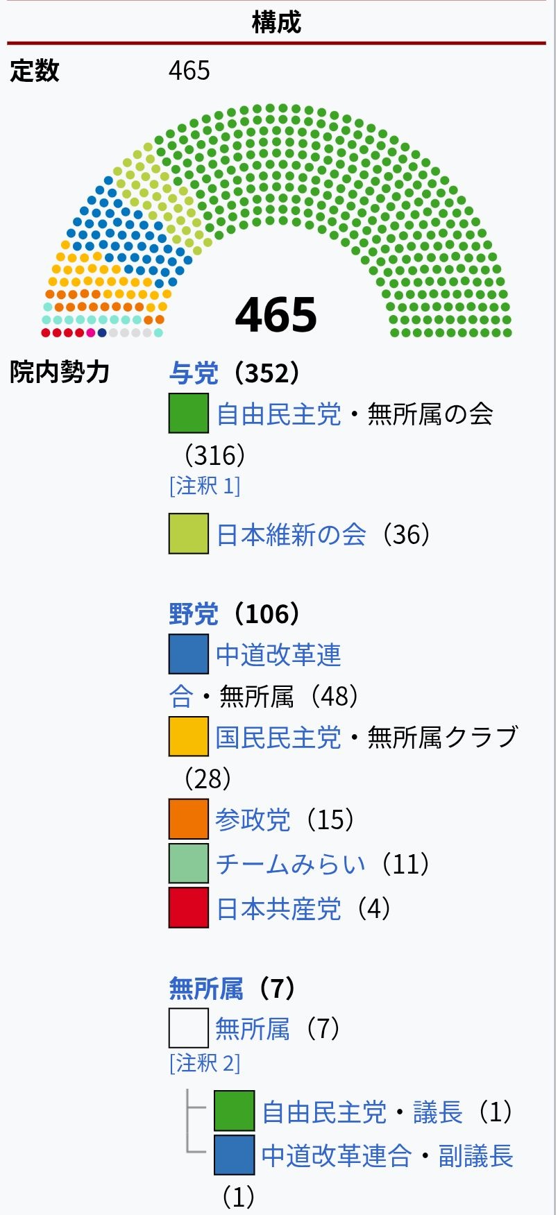This screenshot has height=1215, width=558.
Task: Click the red 日本共産党 color swatch
Action: pos(189,908)
